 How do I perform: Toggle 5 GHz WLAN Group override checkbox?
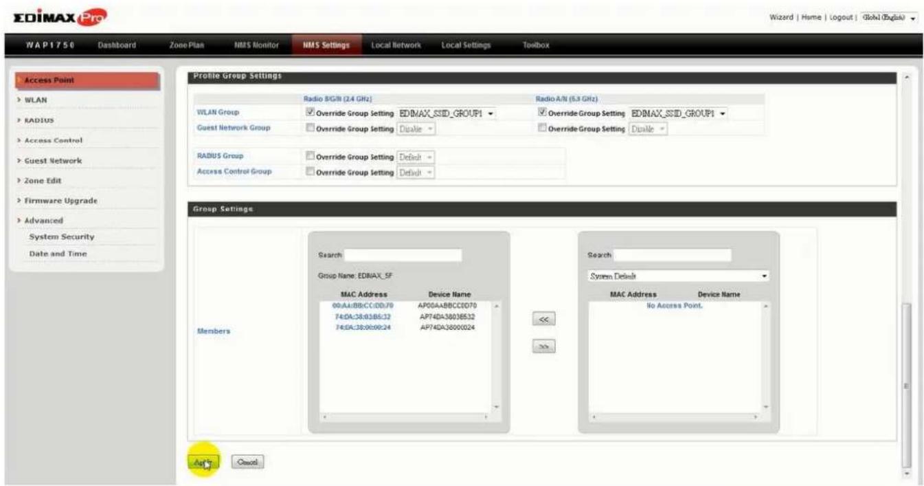pos(541,113)
